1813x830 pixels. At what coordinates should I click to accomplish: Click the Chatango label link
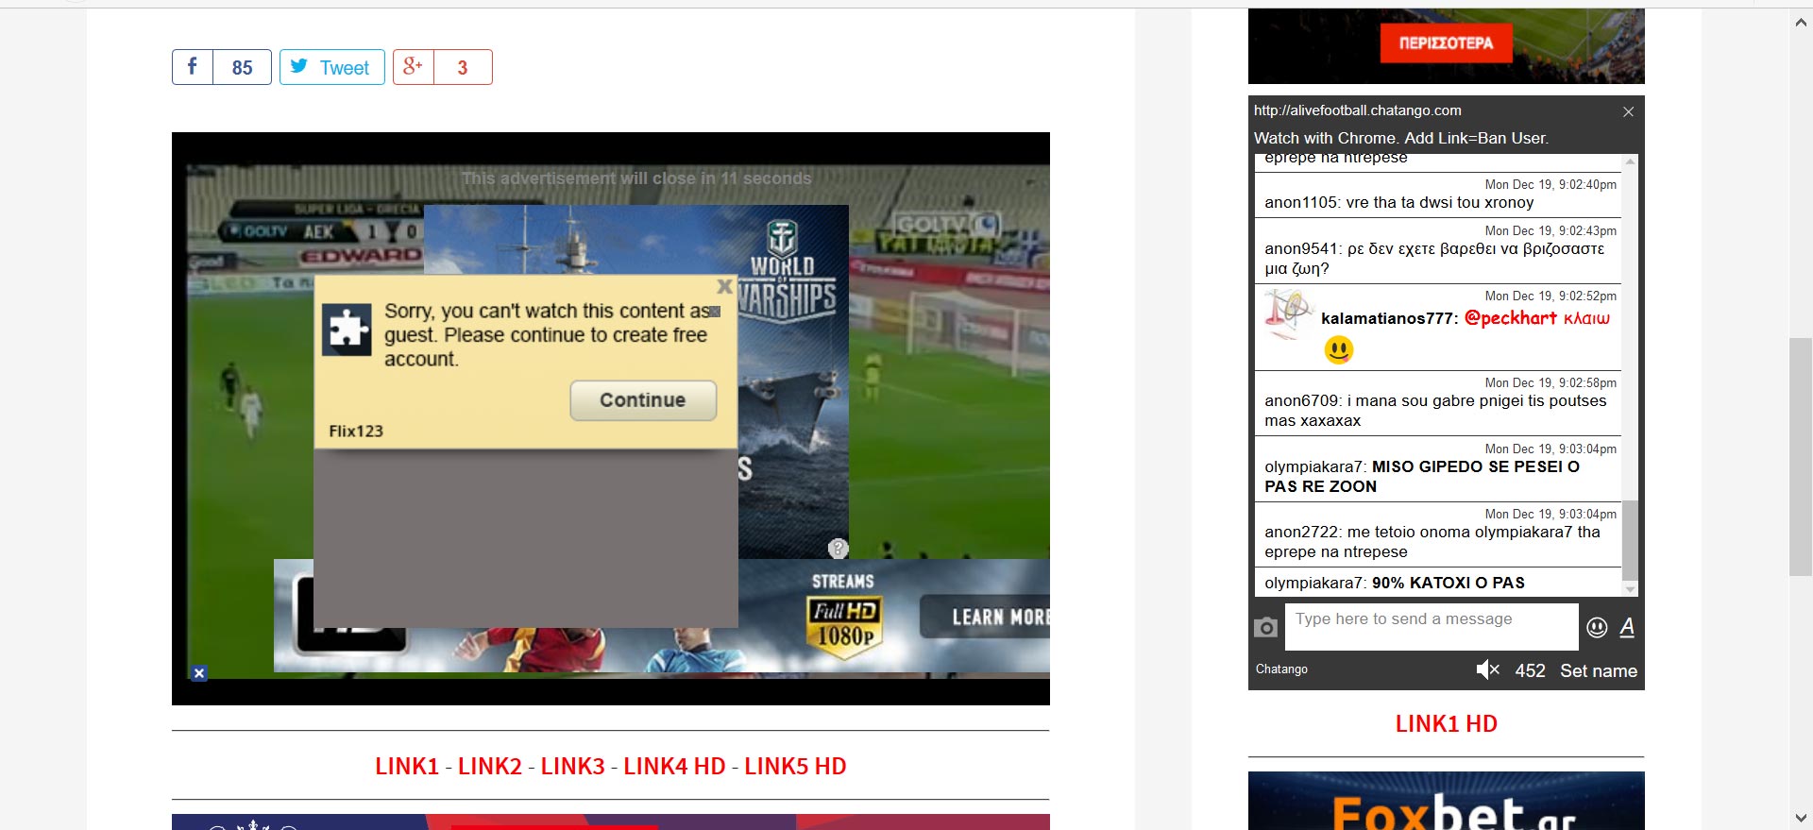pos(1281,669)
